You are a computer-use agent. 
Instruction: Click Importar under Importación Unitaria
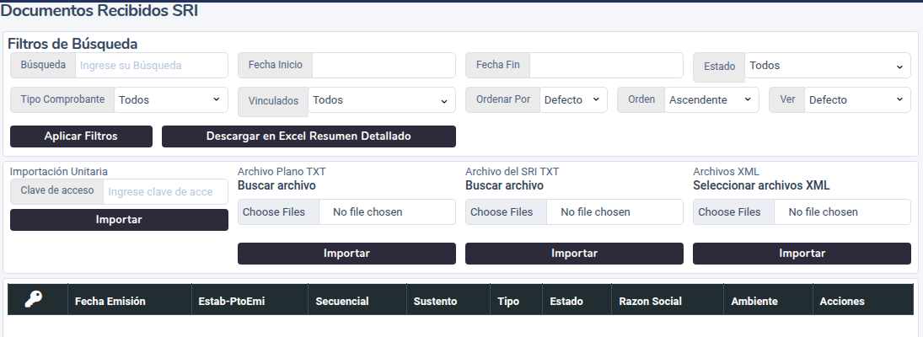[119, 220]
